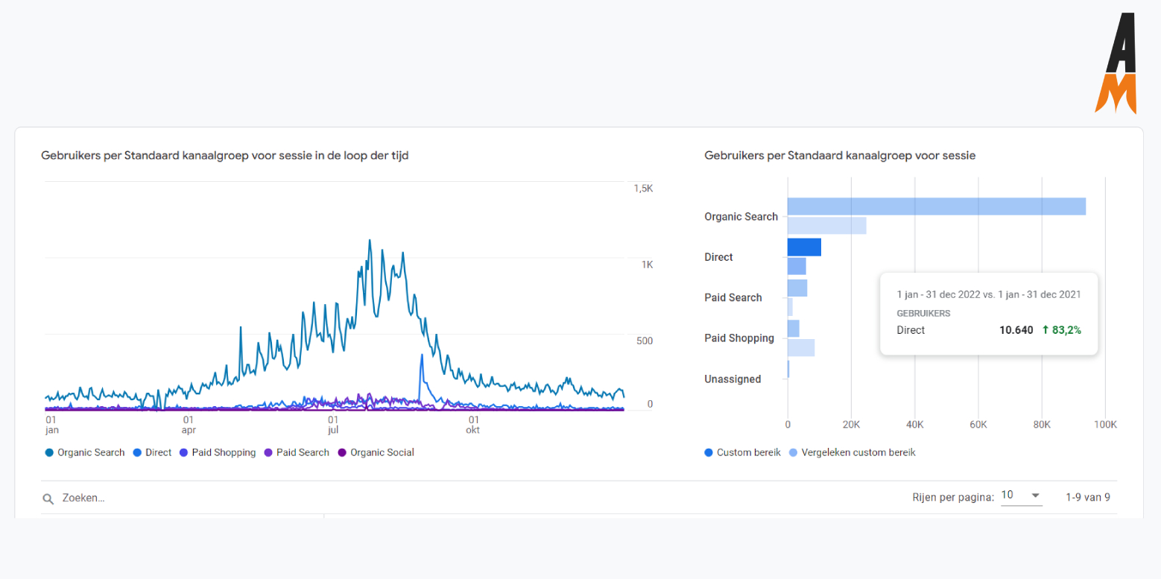This screenshot has width=1161, height=579.
Task: Click the Paid Shopping legend dot
Action: 183,452
